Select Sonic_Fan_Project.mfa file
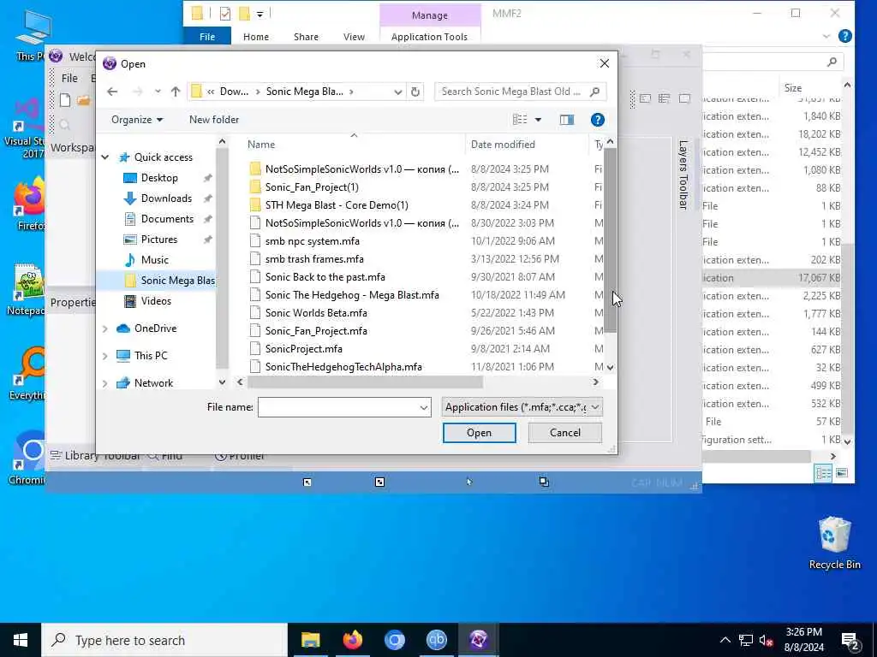Image resolution: width=877 pixels, height=657 pixels. (316, 331)
